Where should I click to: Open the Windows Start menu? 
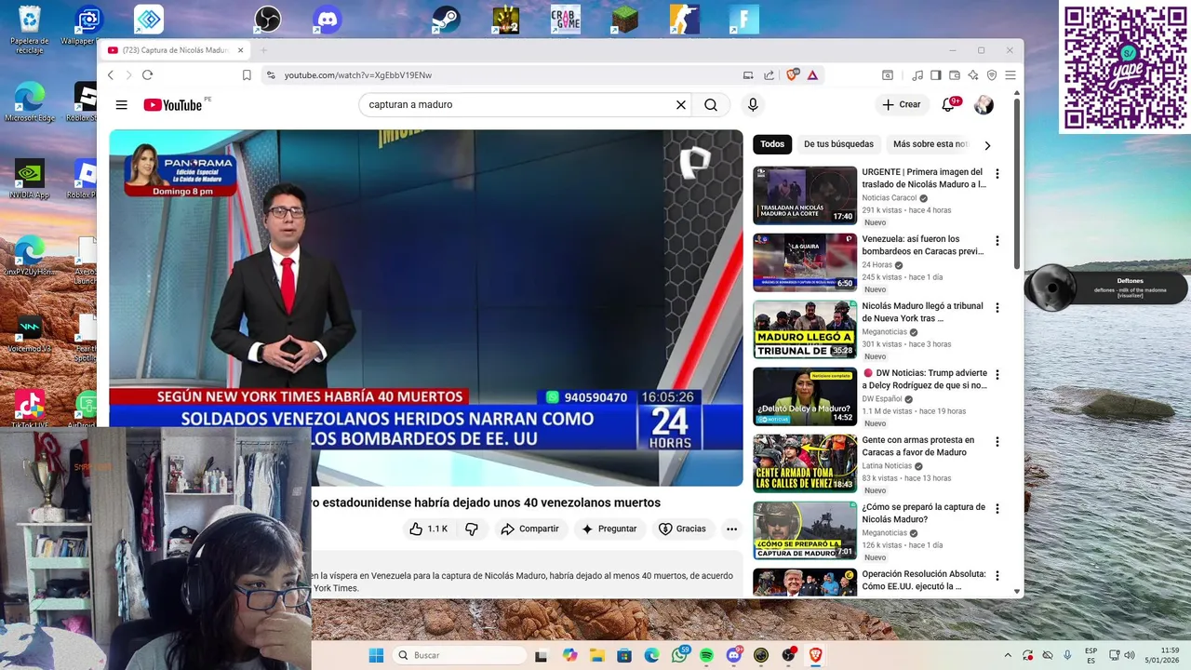(376, 655)
